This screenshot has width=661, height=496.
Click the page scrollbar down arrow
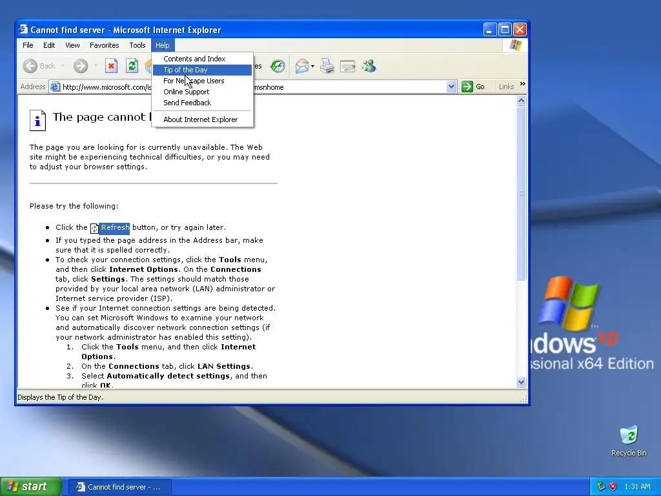point(521,382)
